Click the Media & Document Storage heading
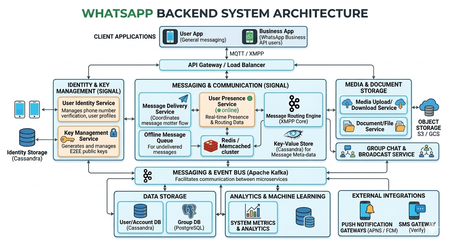Viewport: 450px width, 245px height. coord(374,87)
